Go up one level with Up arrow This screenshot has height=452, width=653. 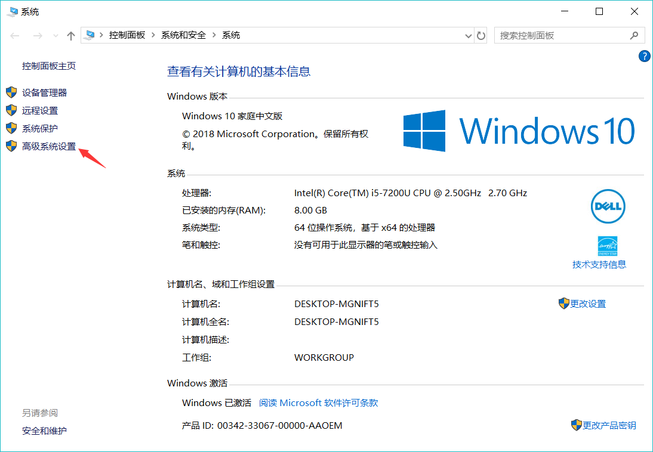[71, 36]
